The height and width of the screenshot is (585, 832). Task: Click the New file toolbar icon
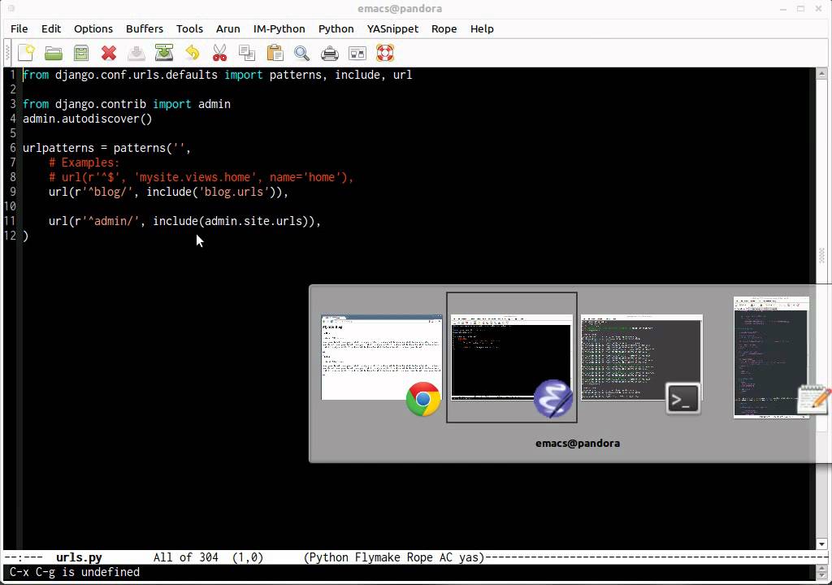[x=26, y=53]
